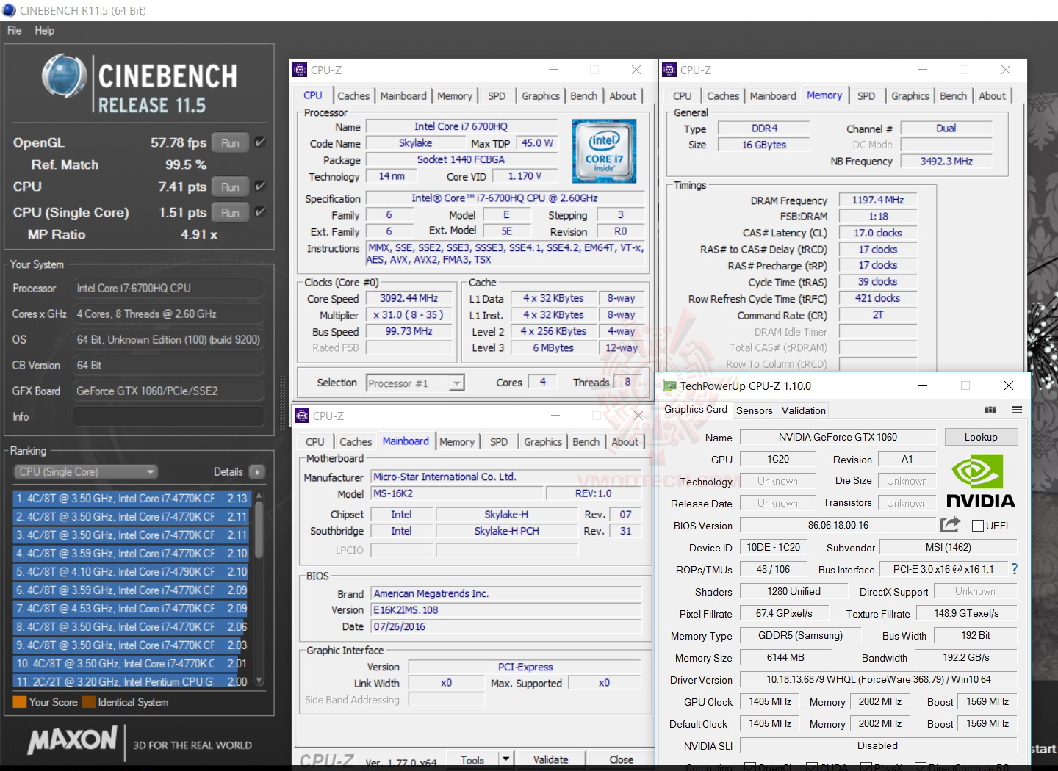Toggle the checkbox on the CPU 7.41 pts row
This screenshot has height=771, width=1058.
coord(259,187)
